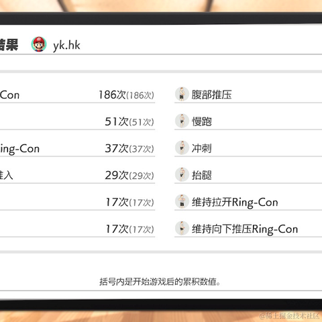Click the 冲刺 exercise figure icon
Viewport: 322px width, 322px height.
click(182, 148)
